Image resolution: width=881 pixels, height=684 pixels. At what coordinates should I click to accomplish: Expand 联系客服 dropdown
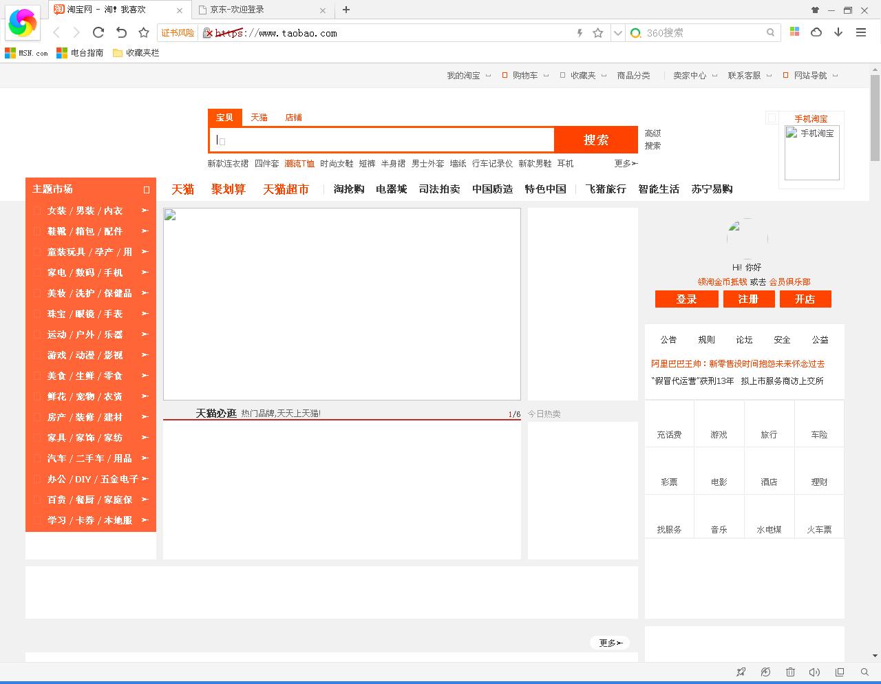750,76
